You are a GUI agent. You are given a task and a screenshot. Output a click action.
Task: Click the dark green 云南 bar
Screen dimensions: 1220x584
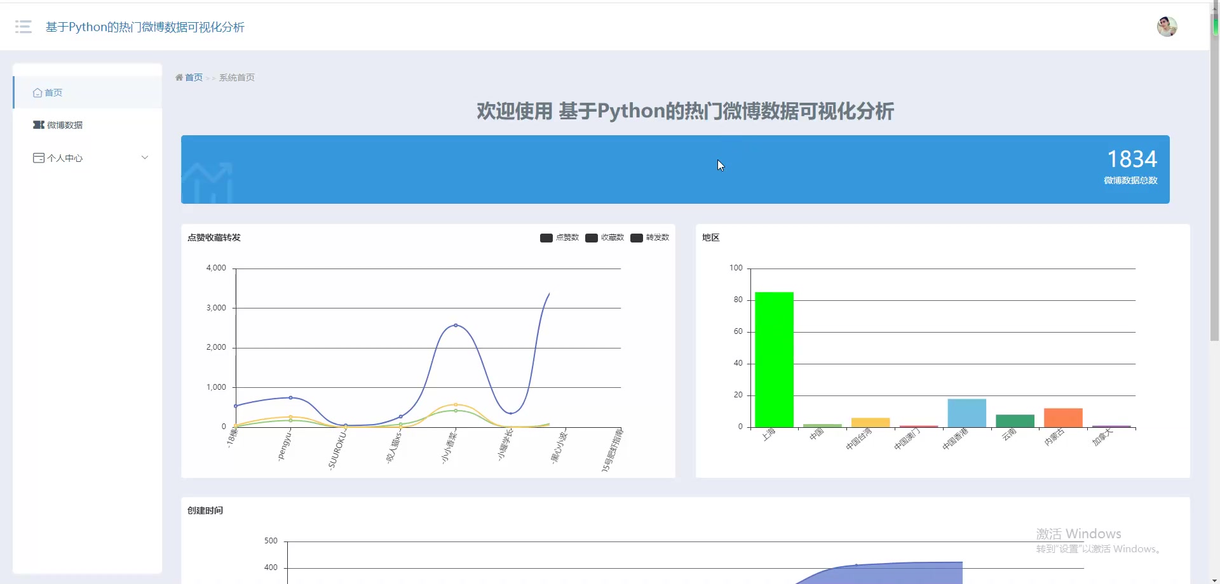click(x=1015, y=421)
